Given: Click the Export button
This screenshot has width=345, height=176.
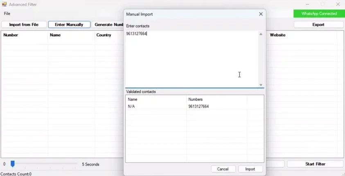Looking at the screenshot, I should pyautogui.click(x=318, y=24).
